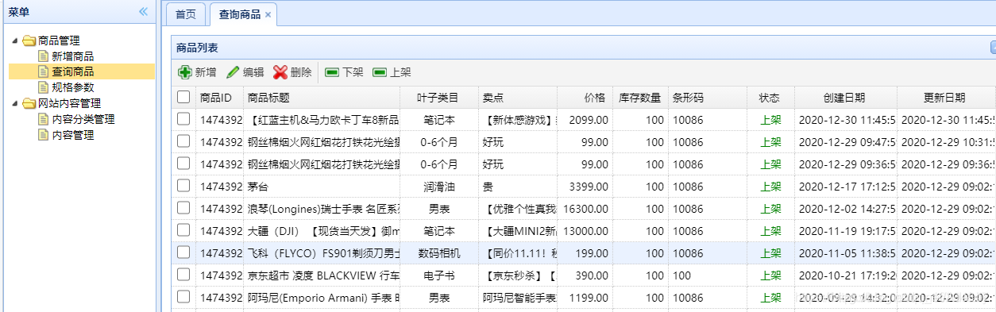Click the price cell 16300.00
Screen dimensions: 996x312
[x=585, y=209]
